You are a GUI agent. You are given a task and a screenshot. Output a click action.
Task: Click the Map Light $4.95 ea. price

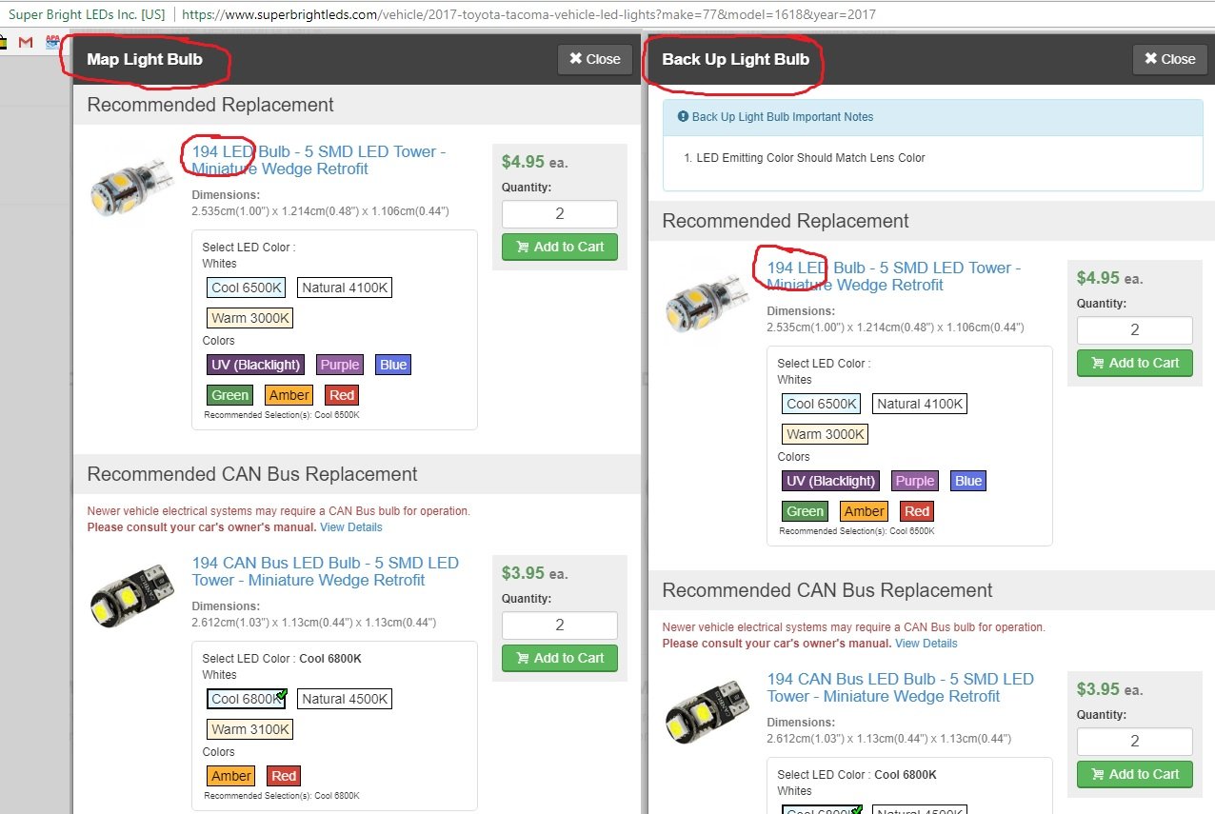coord(535,162)
